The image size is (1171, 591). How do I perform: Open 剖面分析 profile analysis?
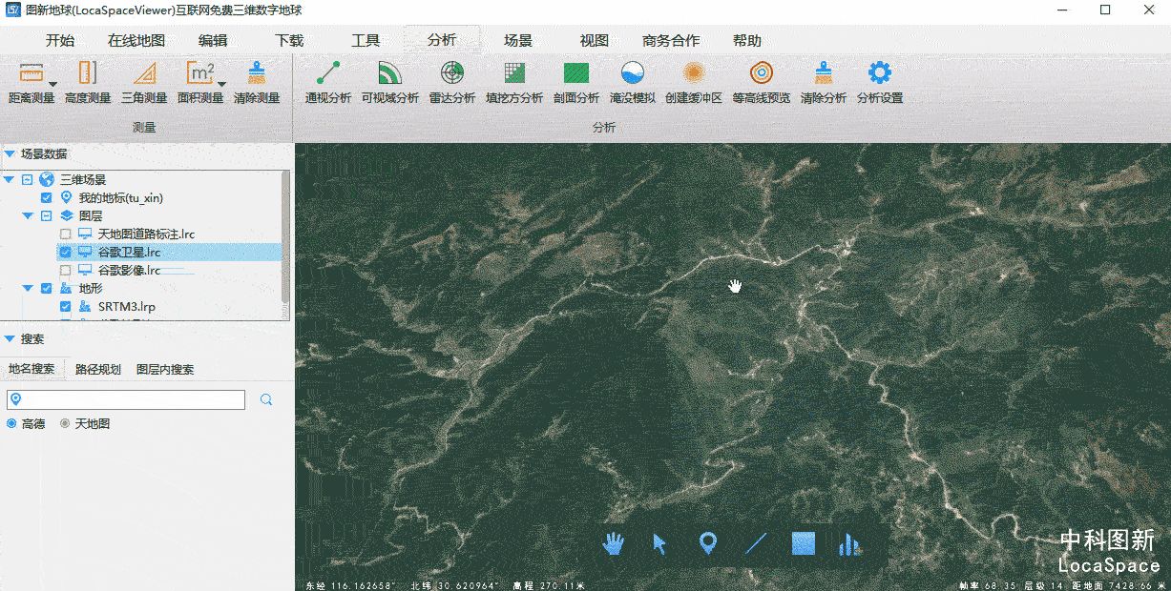click(576, 82)
